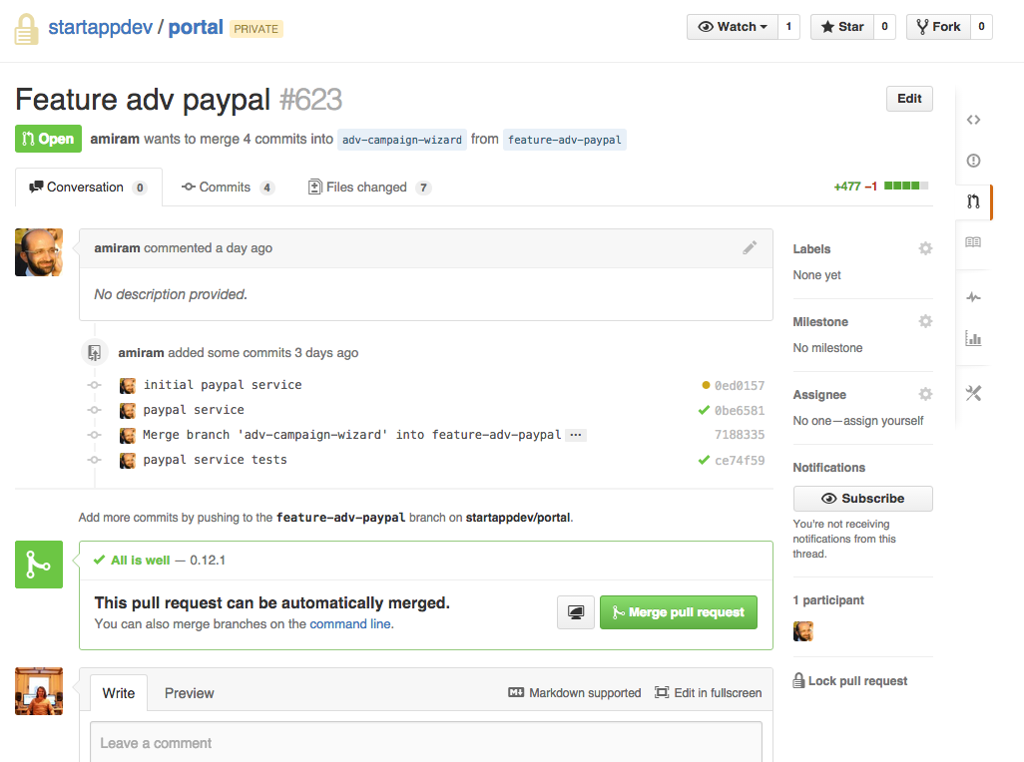Click Lock pull request
This screenshot has height=762, width=1024.
pos(850,680)
